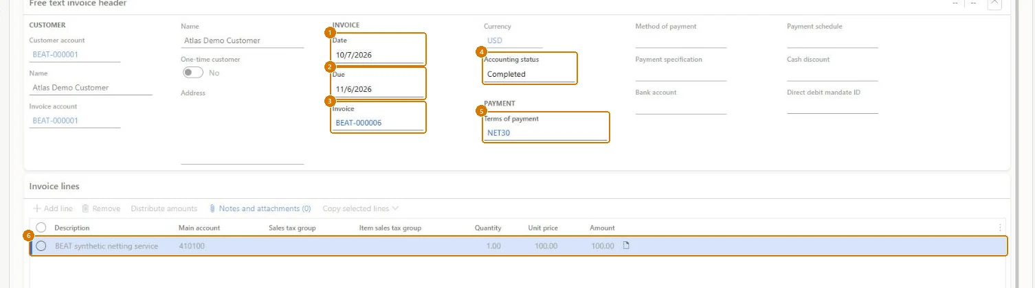Select the Due date field 11/6/2026

tap(378, 89)
